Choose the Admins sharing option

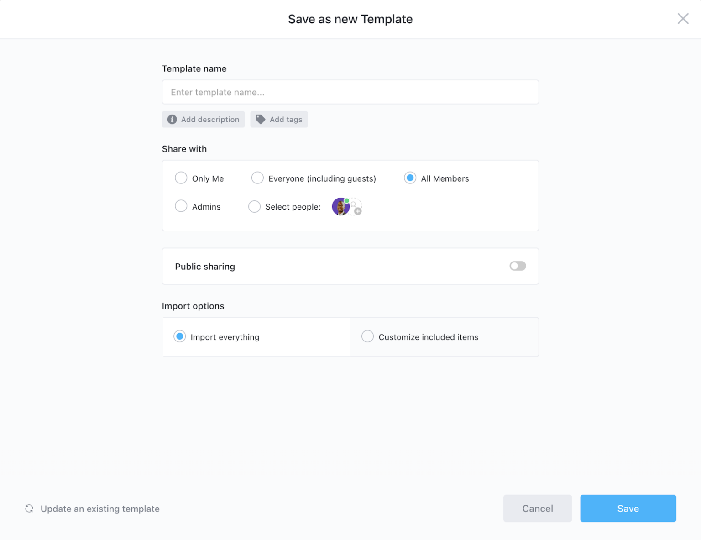181,206
